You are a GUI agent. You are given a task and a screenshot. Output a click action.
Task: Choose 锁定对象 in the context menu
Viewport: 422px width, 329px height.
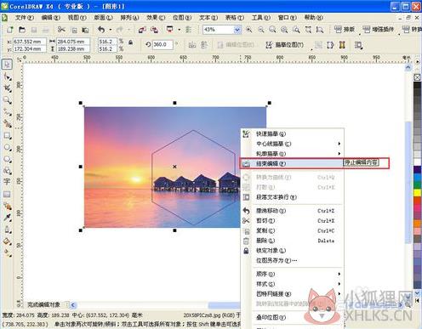[x=292, y=251]
